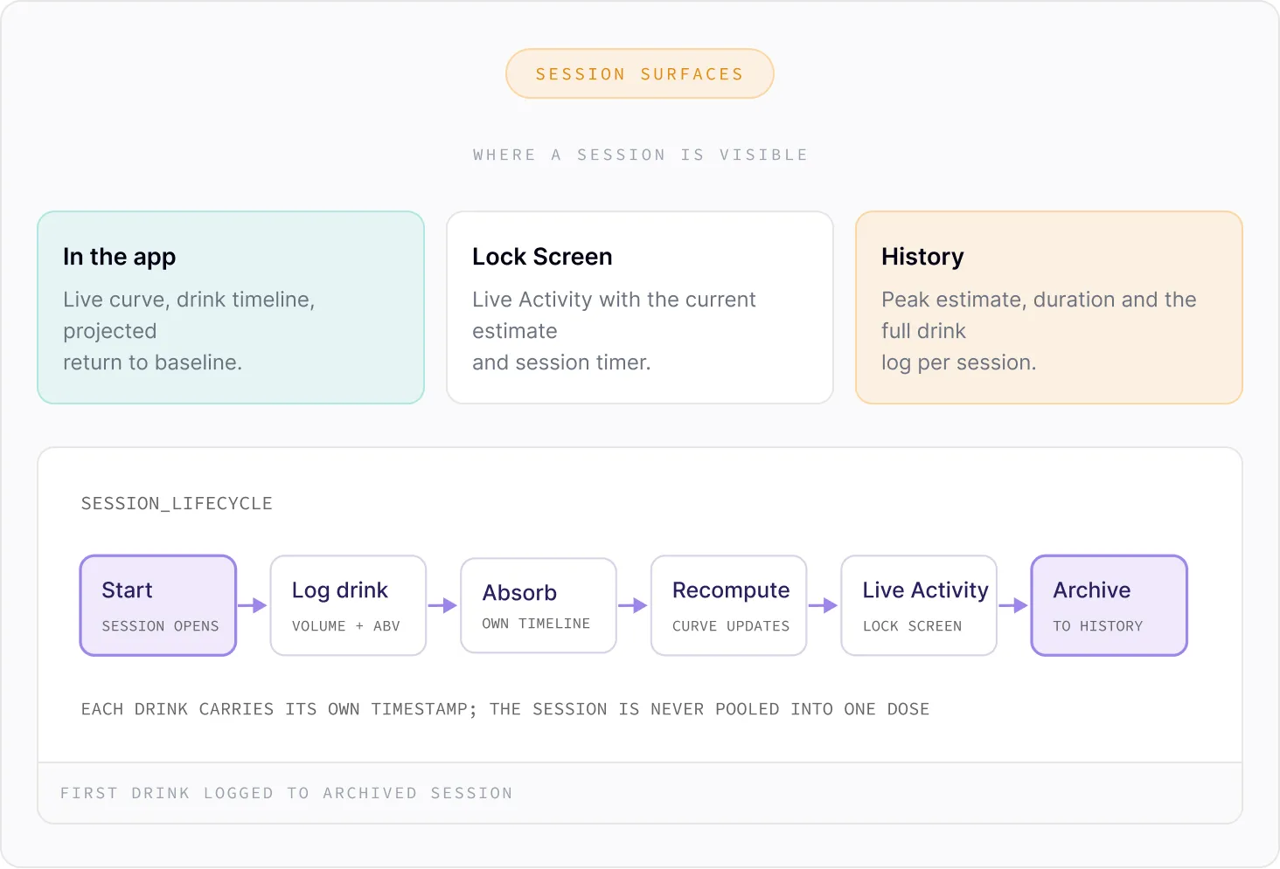The height and width of the screenshot is (869, 1280).
Task: Open the Lock Screen card
Action: pos(640,307)
